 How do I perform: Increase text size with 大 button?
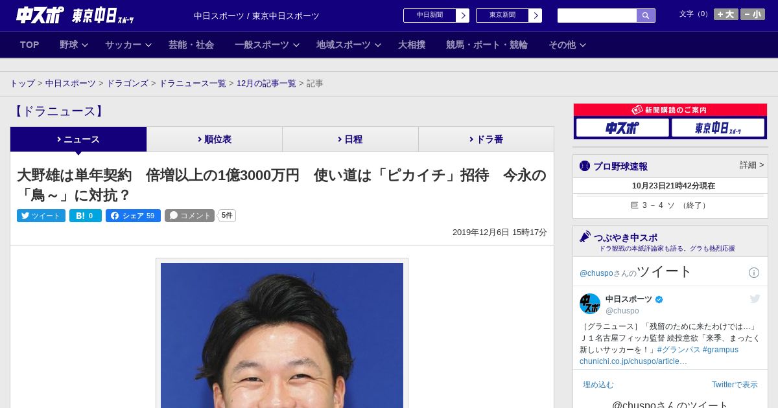click(726, 14)
